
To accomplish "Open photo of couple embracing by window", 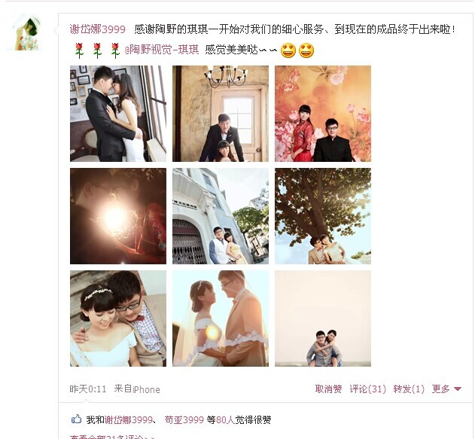I will [x=118, y=114].
